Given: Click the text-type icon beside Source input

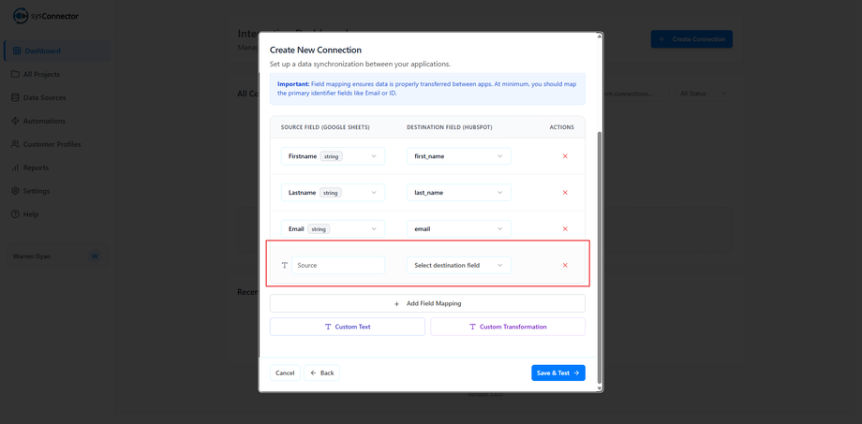Looking at the screenshot, I should (285, 266).
